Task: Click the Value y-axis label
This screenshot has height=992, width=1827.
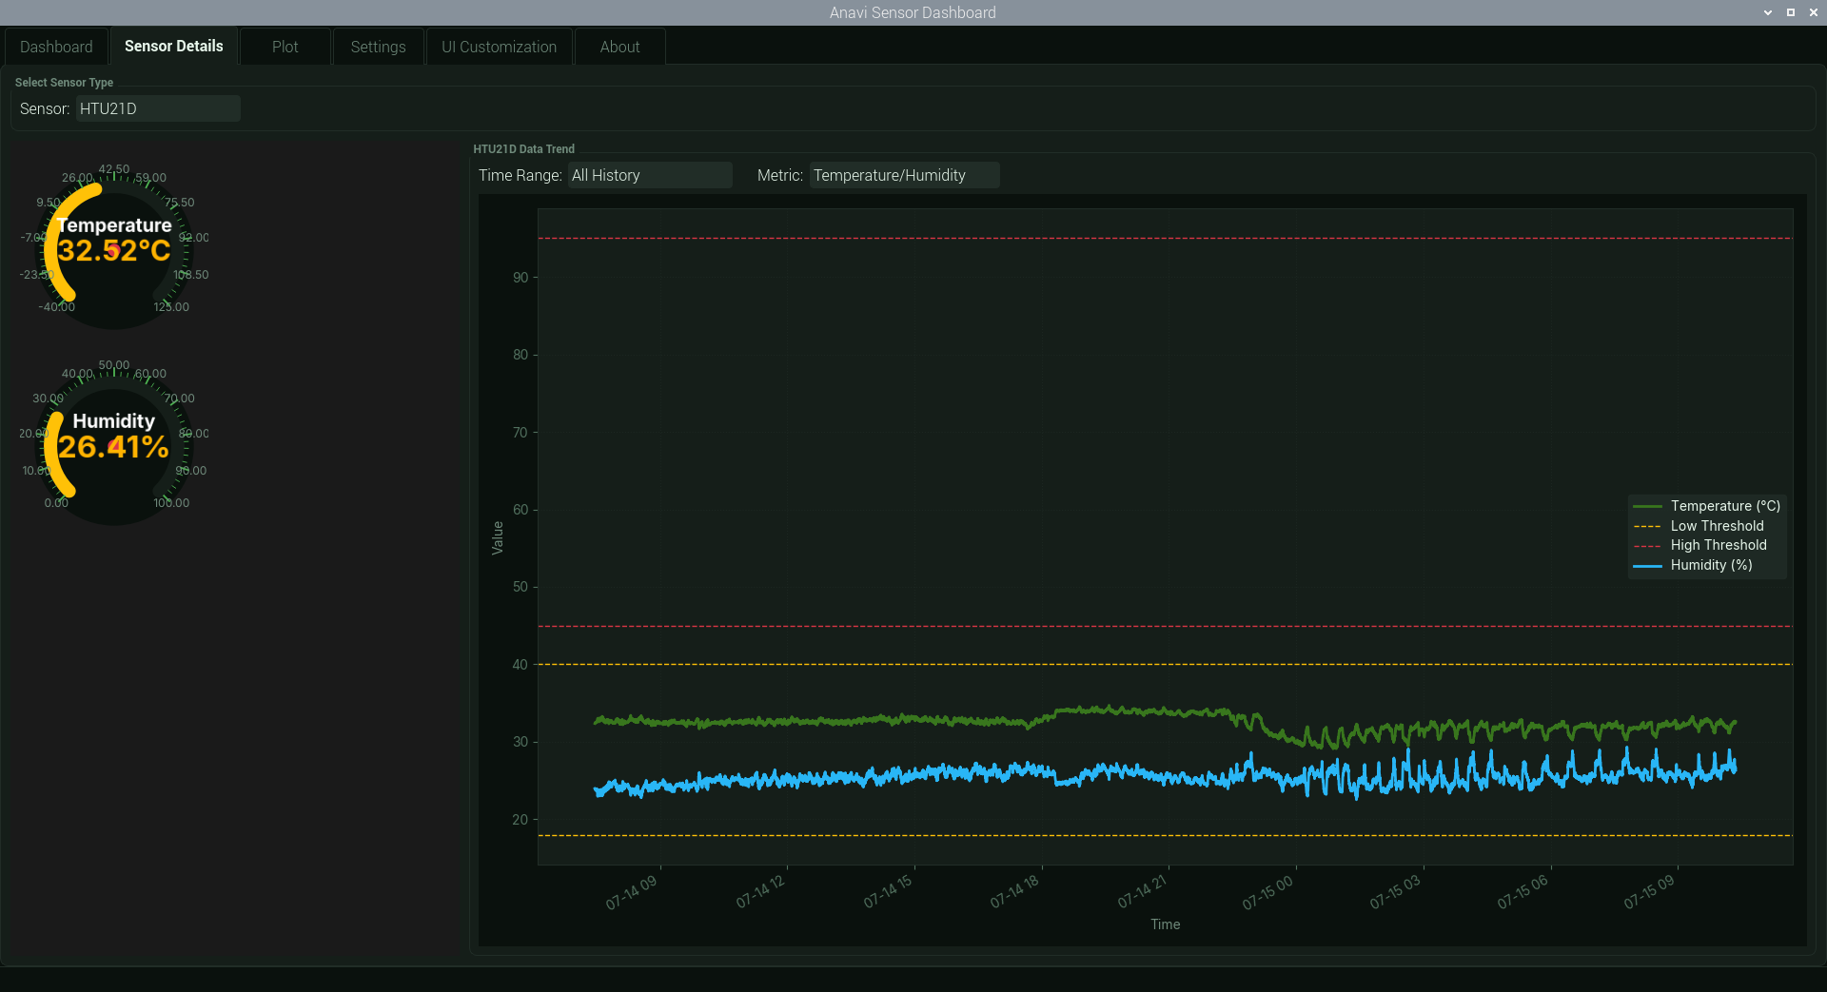Action: click(497, 537)
